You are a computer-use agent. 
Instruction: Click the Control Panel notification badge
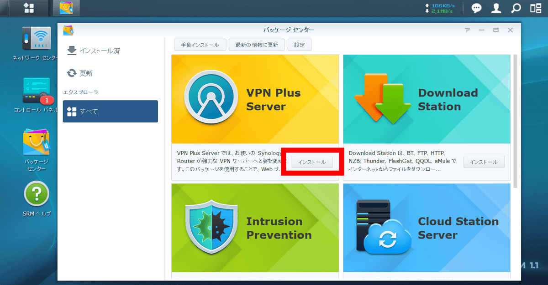(47, 100)
